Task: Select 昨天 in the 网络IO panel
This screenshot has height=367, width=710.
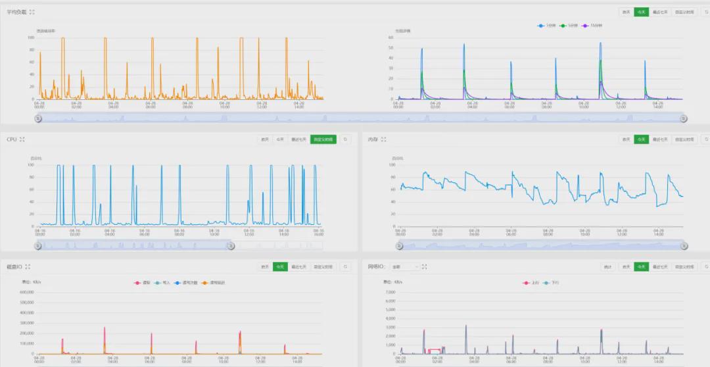Action: click(x=626, y=267)
